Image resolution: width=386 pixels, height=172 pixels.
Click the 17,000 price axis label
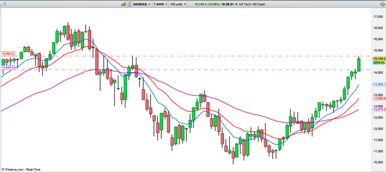click(x=378, y=17)
